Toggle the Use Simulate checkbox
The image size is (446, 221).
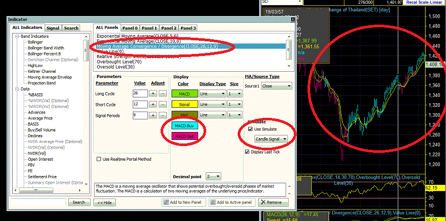click(x=250, y=129)
